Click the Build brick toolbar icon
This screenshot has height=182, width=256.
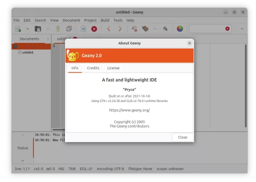coord(145,29)
